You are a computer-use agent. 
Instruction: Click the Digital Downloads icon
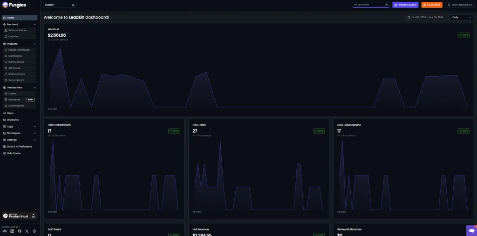click(x=6, y=50)
